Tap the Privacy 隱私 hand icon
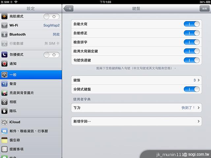The image size is (211, 158). coord(4,111)
